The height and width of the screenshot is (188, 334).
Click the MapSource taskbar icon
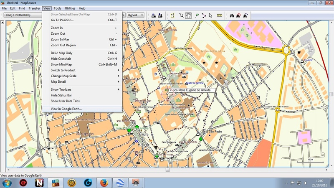[x=56, y=183]
